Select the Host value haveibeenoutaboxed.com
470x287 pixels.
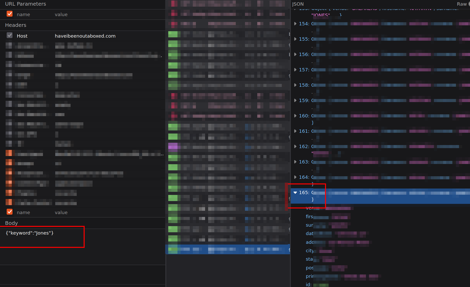click(x=85, y=36)
